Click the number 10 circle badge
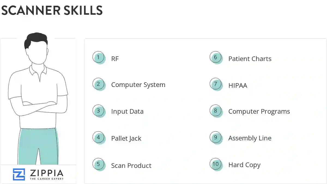The height and width of the screenshot is (184, 327). 216,164
